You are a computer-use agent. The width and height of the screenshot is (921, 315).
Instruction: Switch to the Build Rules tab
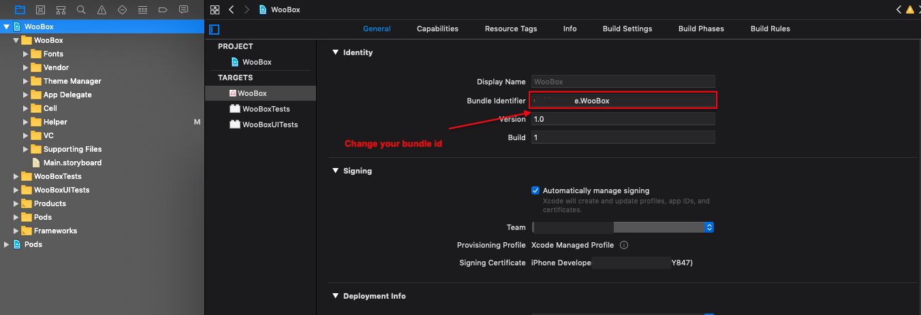[770, 29]
